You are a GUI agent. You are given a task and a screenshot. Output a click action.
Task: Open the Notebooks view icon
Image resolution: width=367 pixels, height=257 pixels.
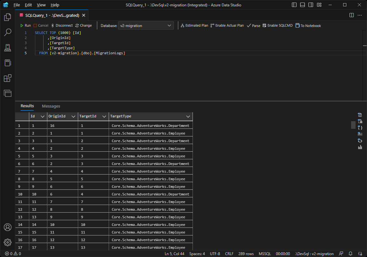pyautogui.click(x=8, y=63)
